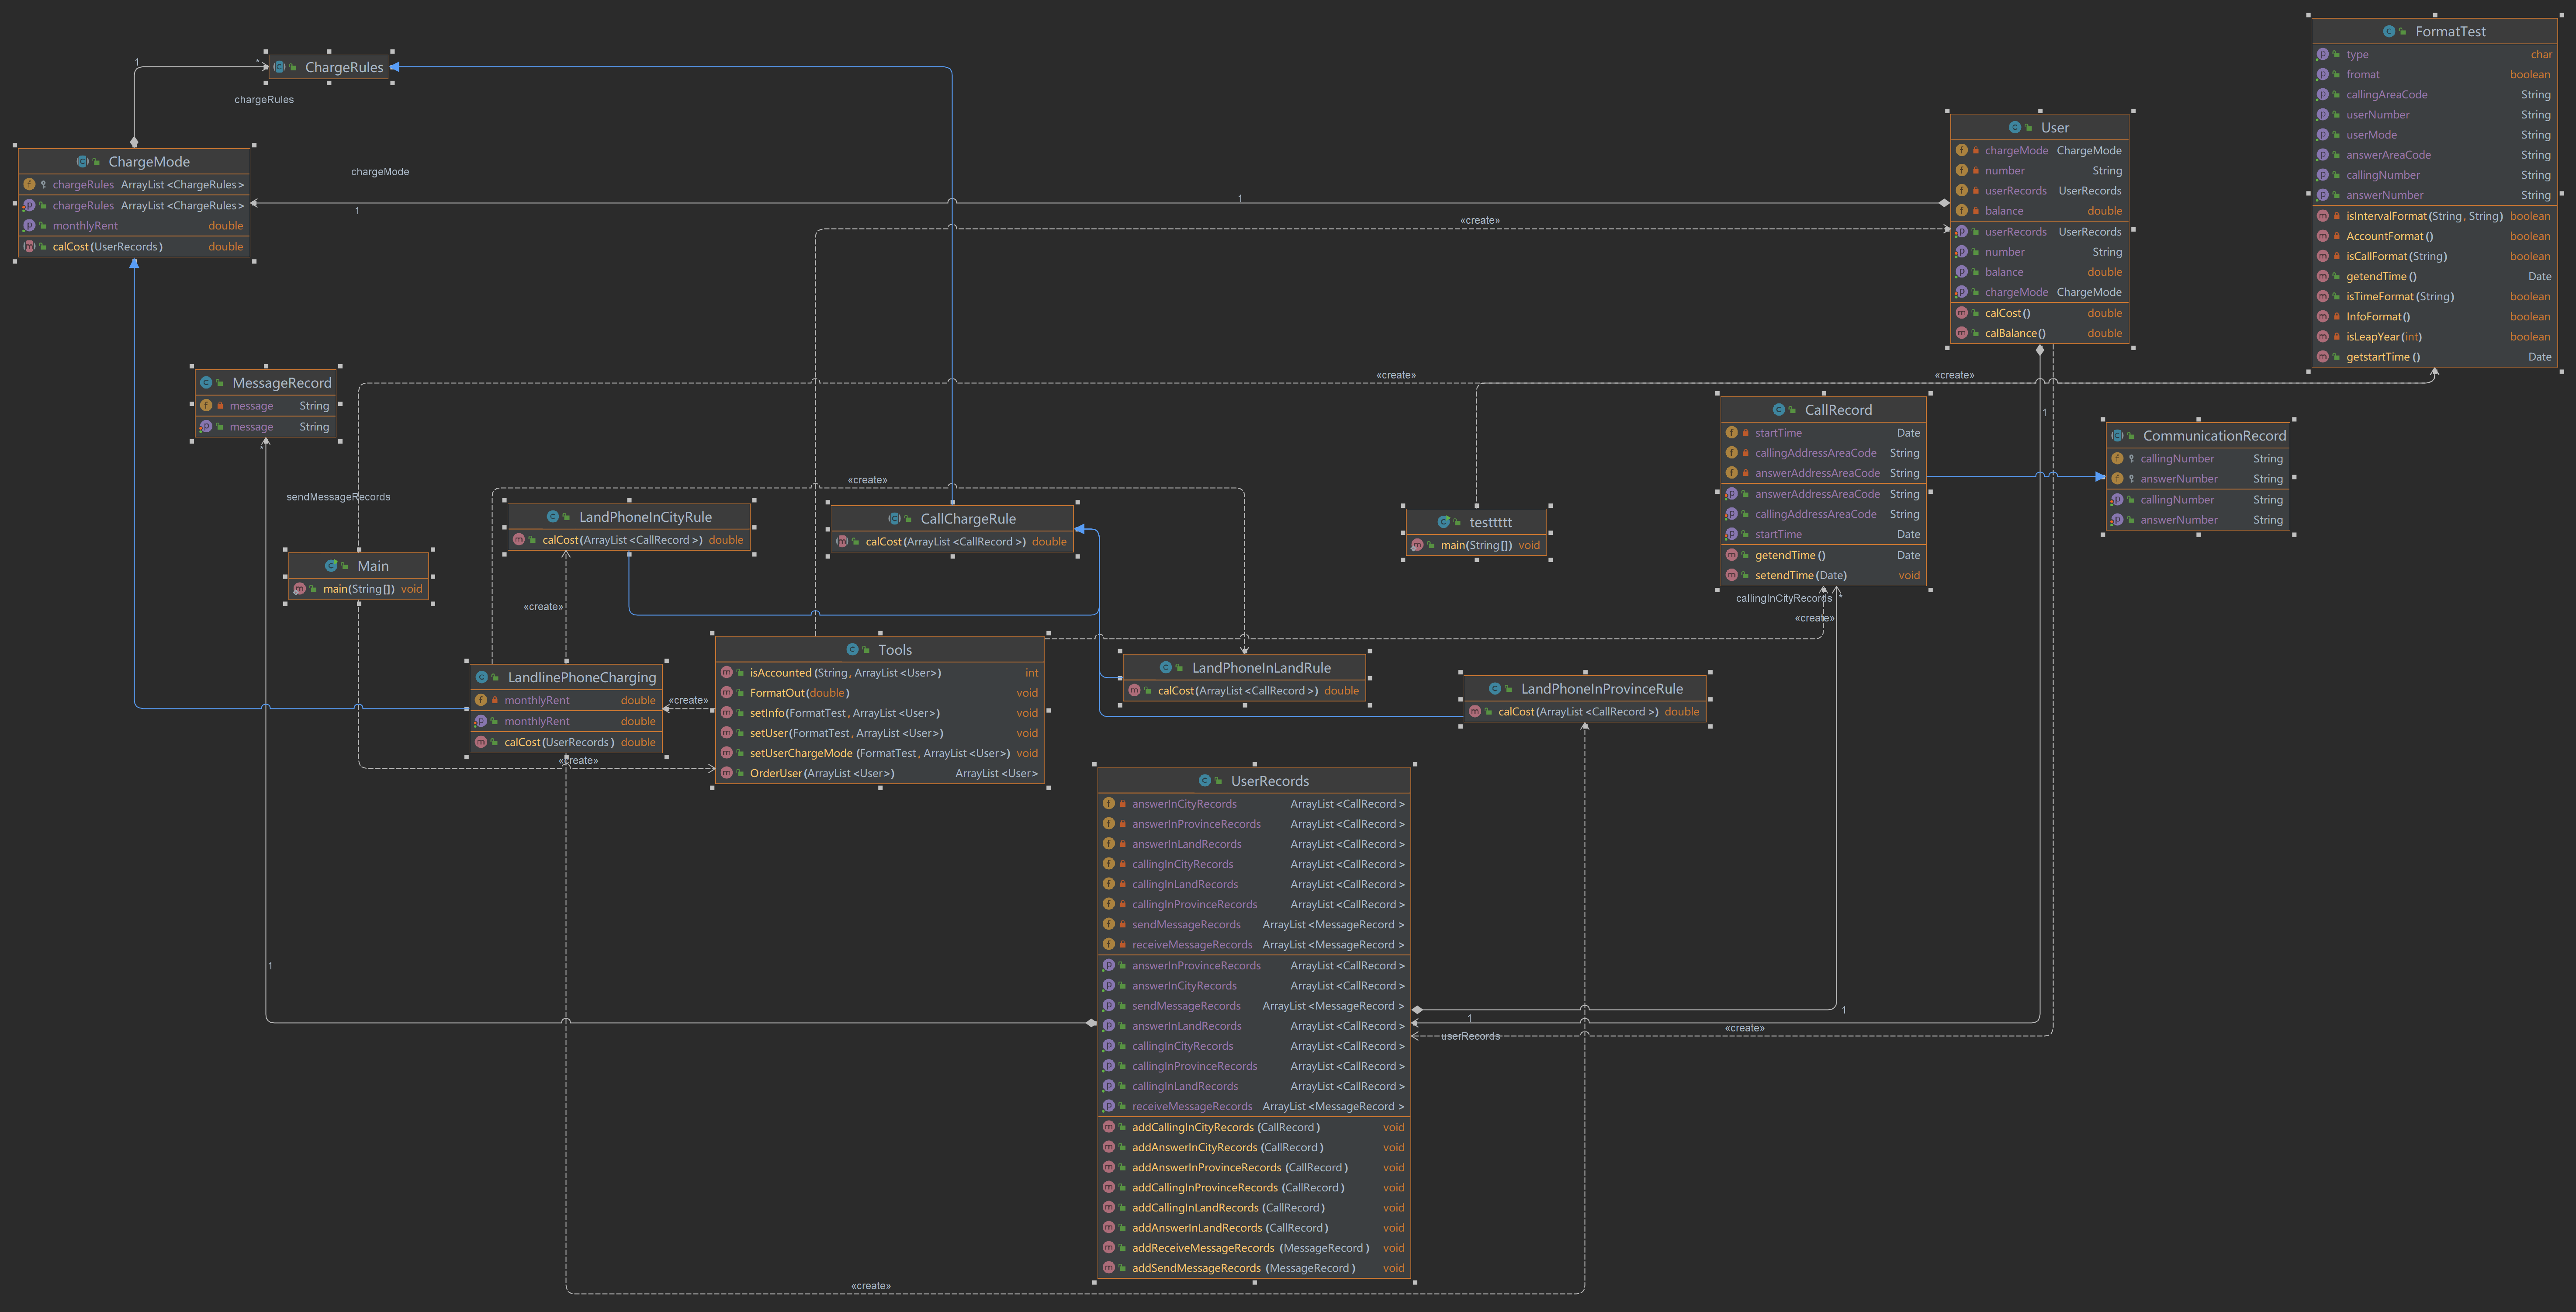Select the LandlinePhoneCharging class title
The width and height of the screenshot is (2576, 1312).
click(581, 678)
